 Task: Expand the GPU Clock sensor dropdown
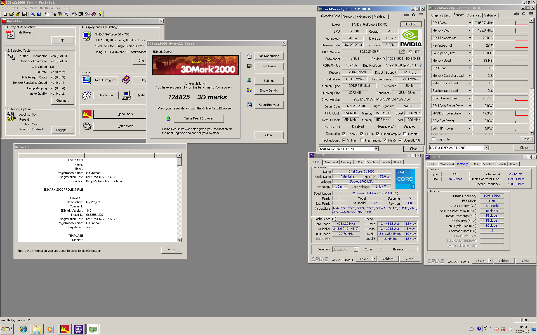[470, 23]
